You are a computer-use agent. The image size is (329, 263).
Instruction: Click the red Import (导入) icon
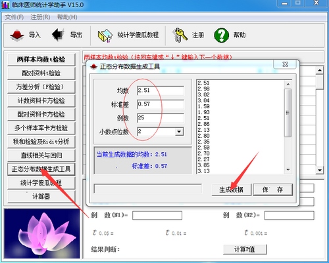(17, 35)
